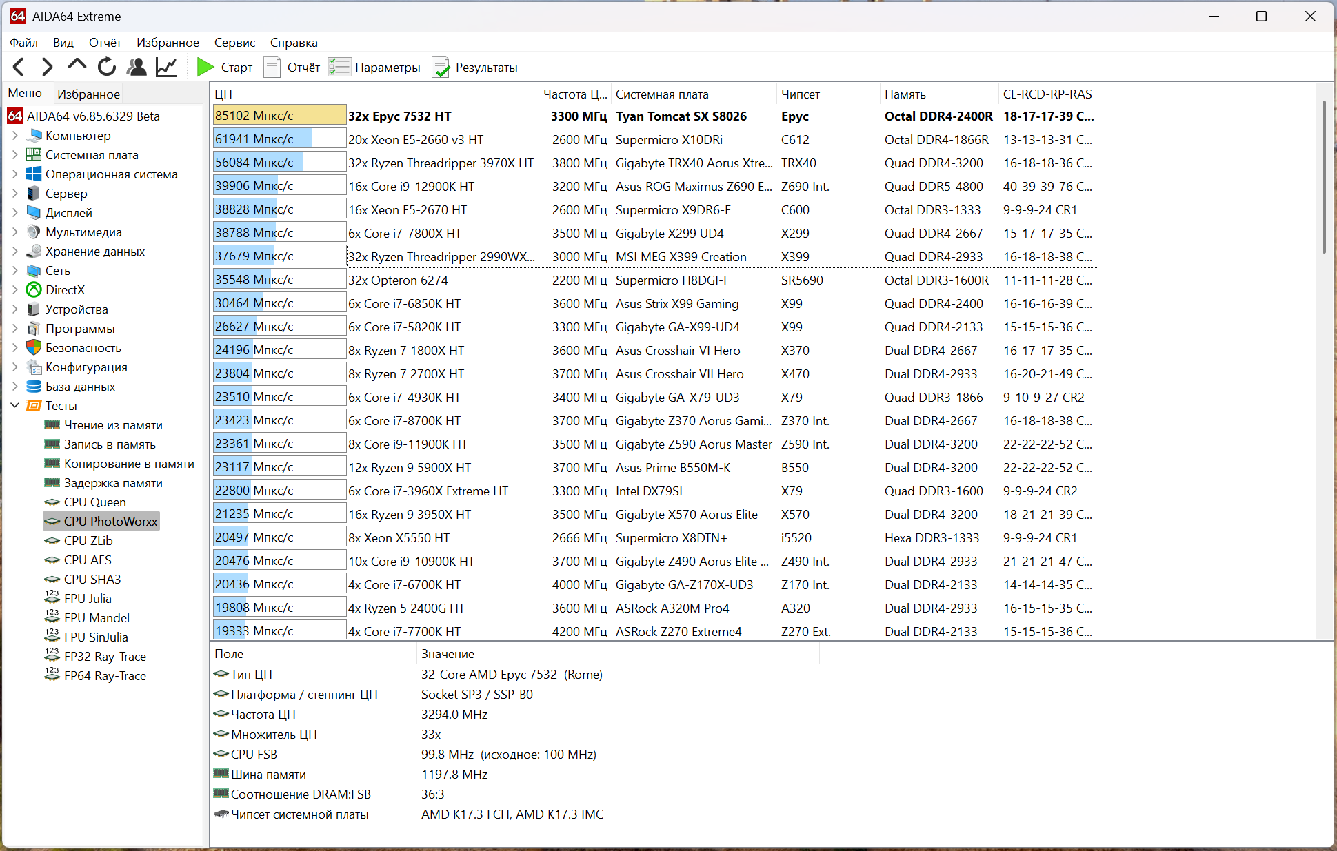Screen dimensions: 1337x851
Task: Click the 85102 Мпкс/с yellow result bar
Action: pos(279,116)
